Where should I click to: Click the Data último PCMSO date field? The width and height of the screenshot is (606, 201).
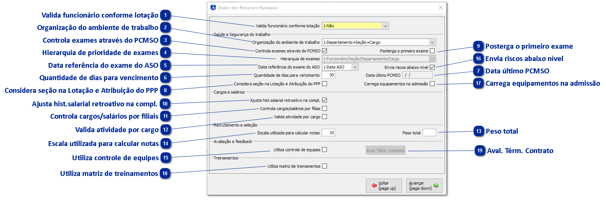(417, 75)
